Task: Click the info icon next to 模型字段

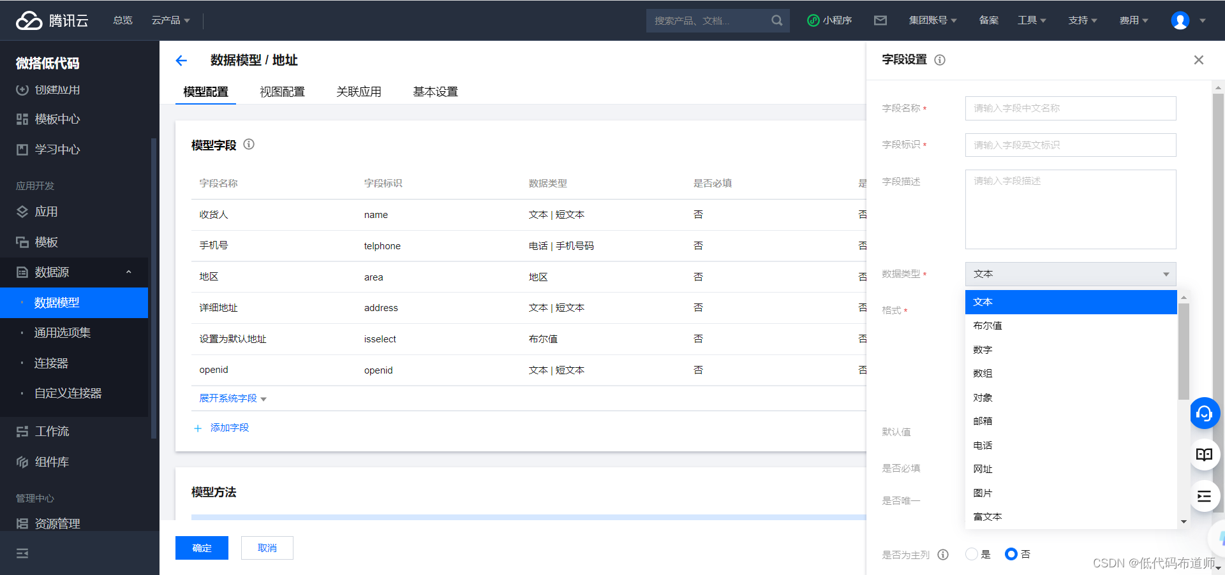Action: point(249,144)
